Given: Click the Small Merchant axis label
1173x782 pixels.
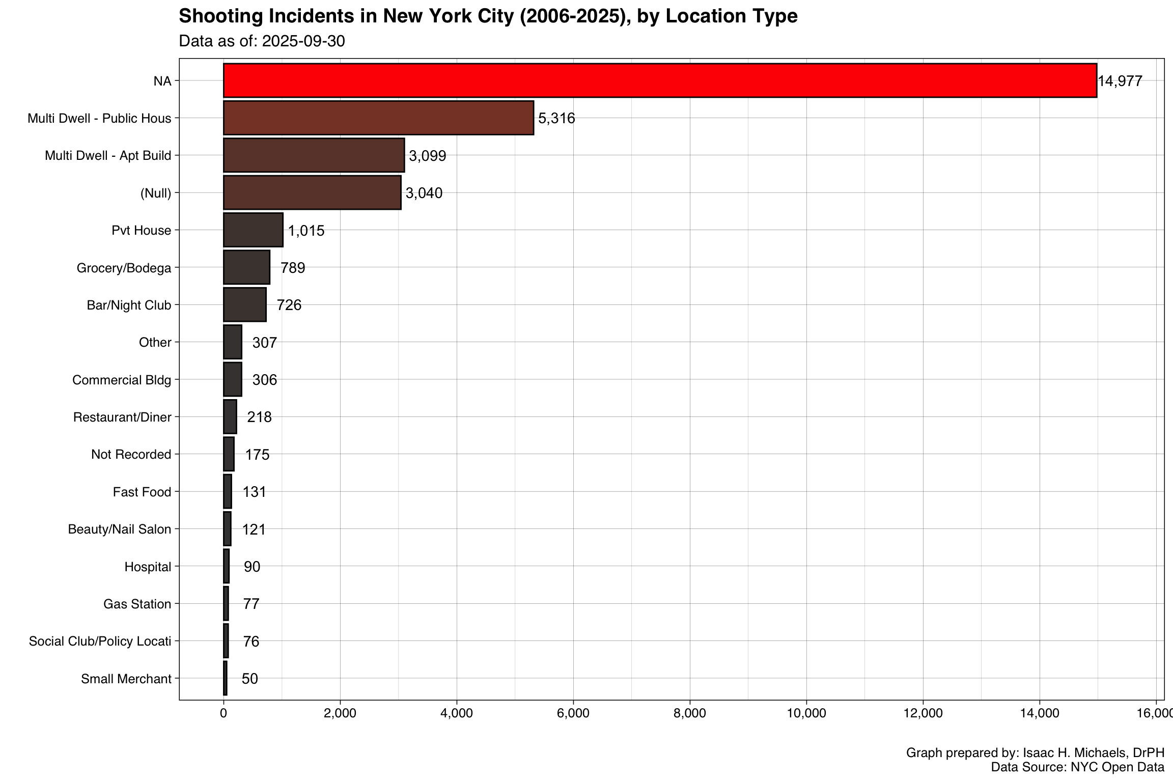Looking at the screenshot, I should [126, 679].
